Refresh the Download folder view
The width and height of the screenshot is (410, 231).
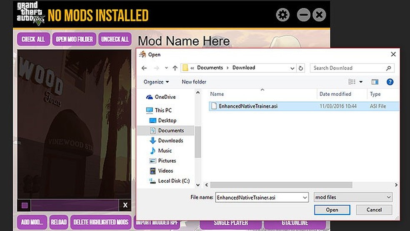pos(301,68)
